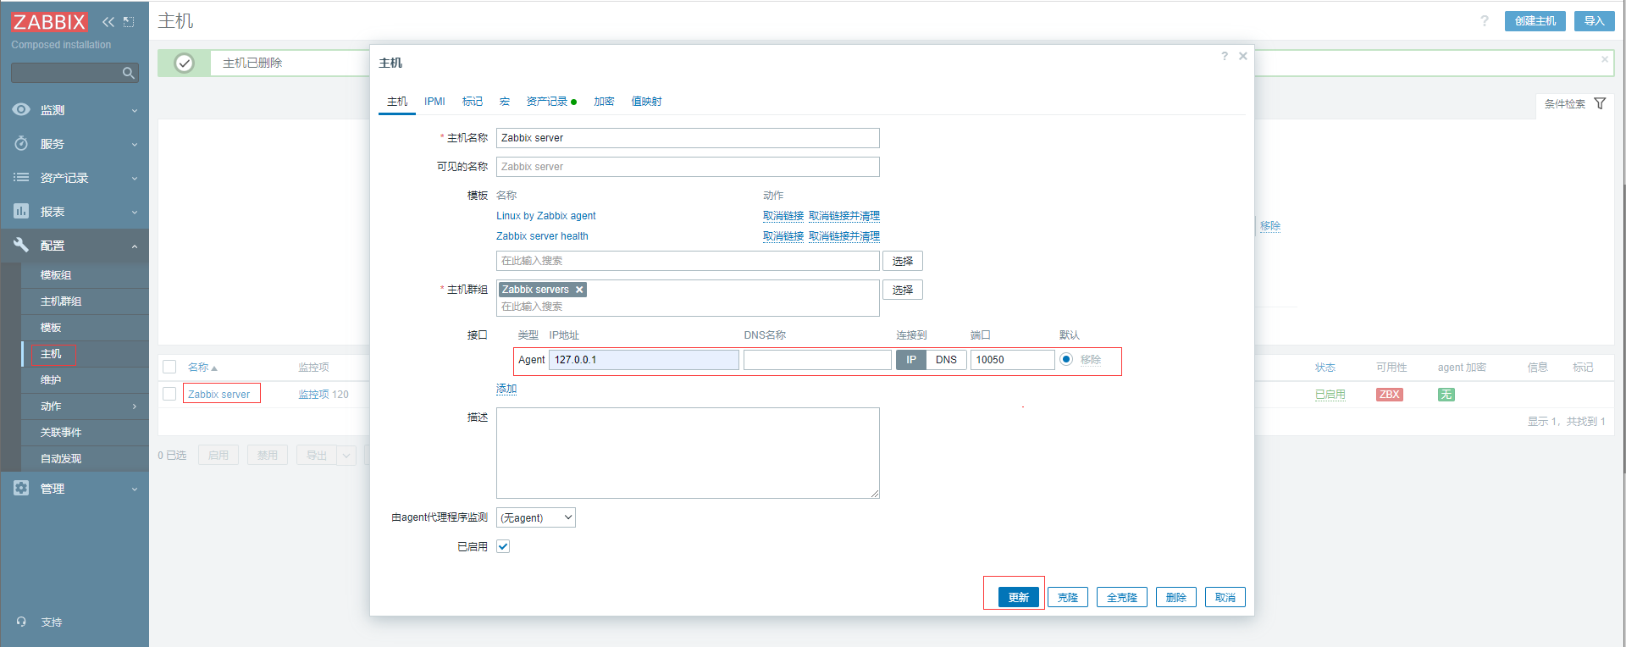
Task: Click the green encryption 无 badge
Action: coord(1446,395)
